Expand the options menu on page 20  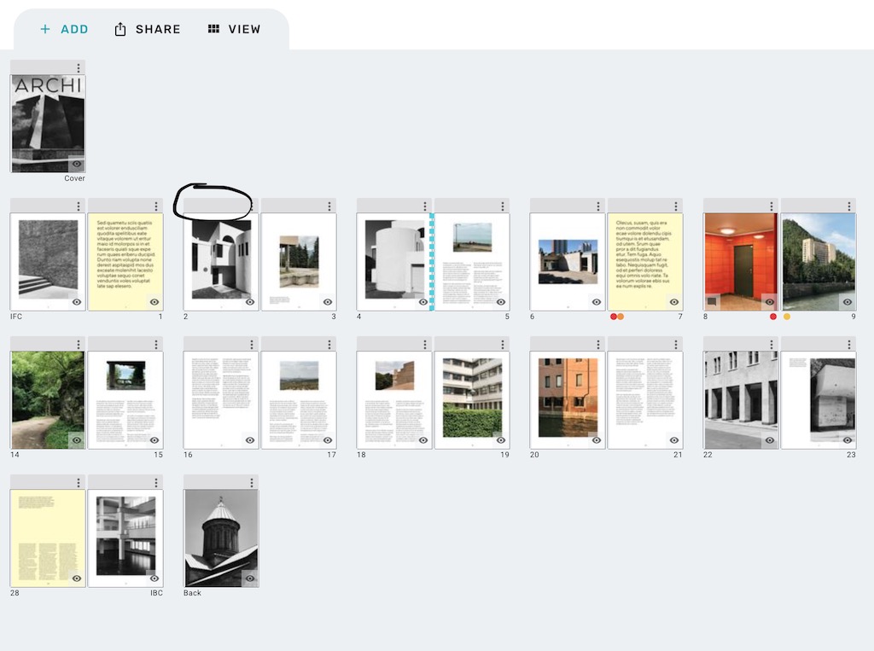tap(599, 344)
